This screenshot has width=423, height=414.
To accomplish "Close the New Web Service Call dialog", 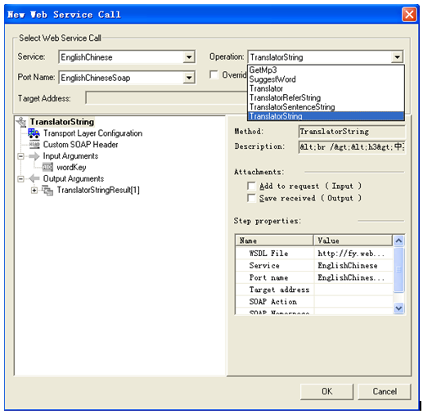I will (x=409, y=15).
